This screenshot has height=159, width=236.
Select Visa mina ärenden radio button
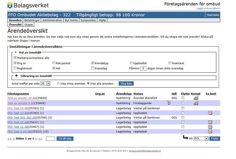(58, 83)
